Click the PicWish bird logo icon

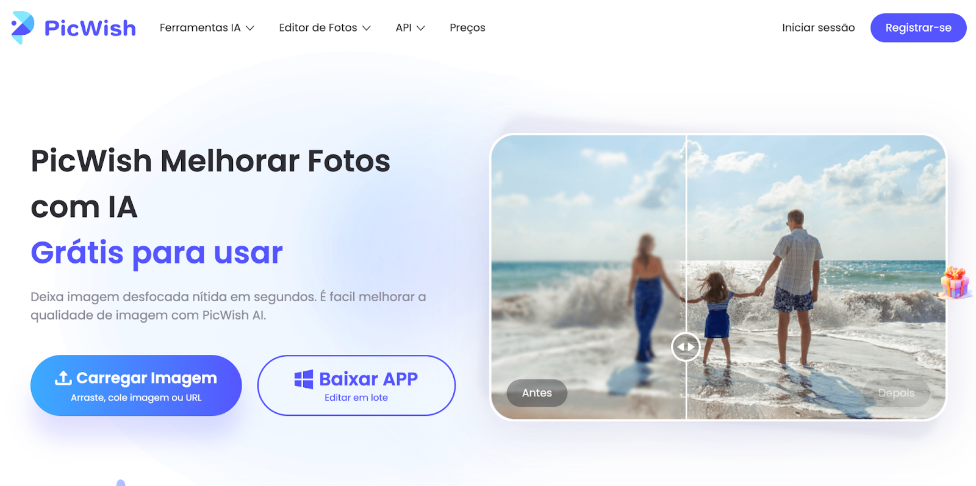pos(23,27)
